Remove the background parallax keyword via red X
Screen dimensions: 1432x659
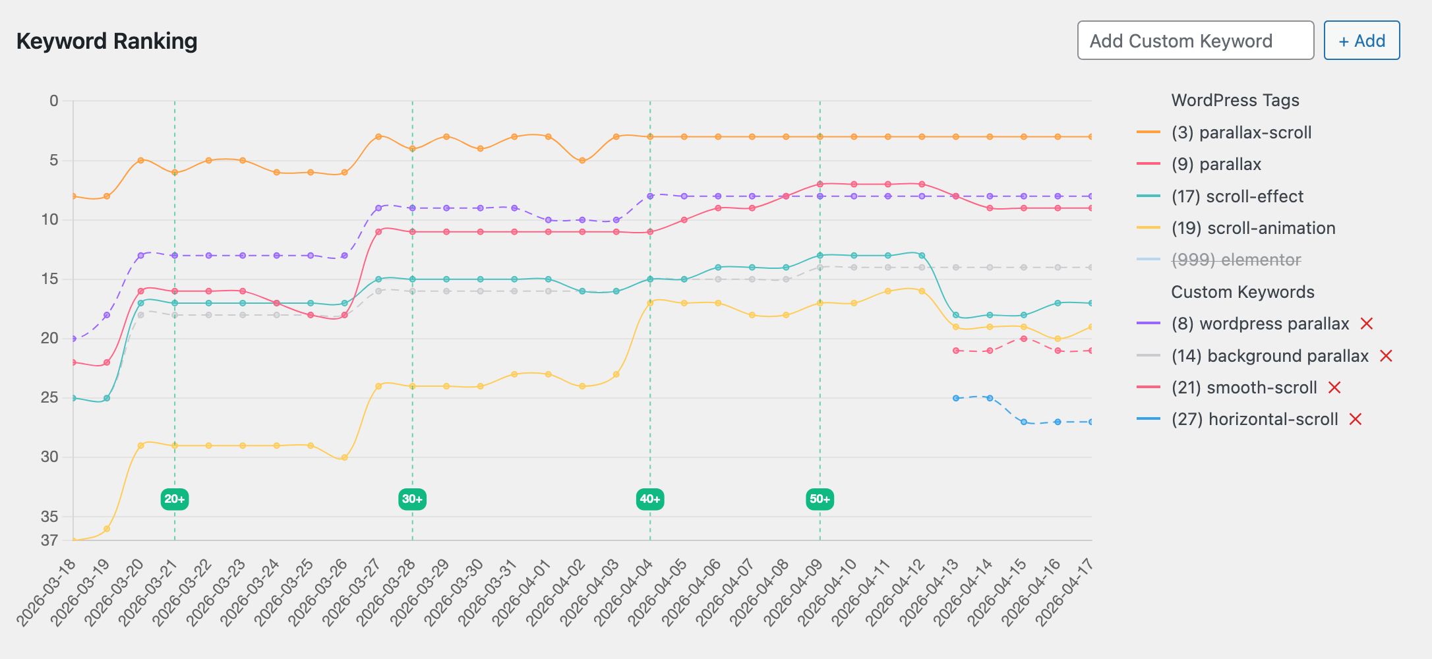point(1386,356)
